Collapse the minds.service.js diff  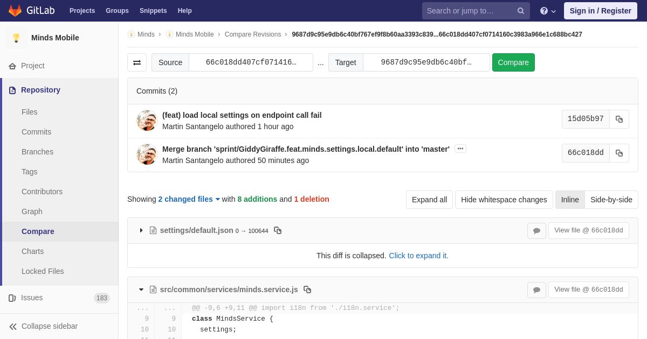[141, 289]
